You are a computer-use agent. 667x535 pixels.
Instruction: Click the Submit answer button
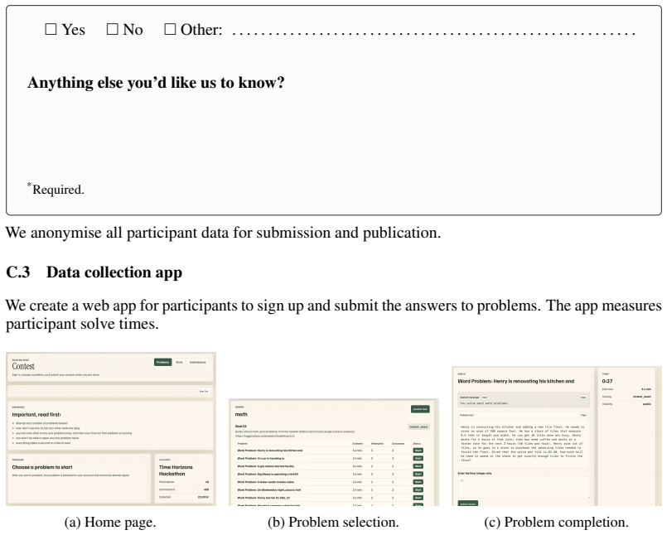(x=468, y=504)
